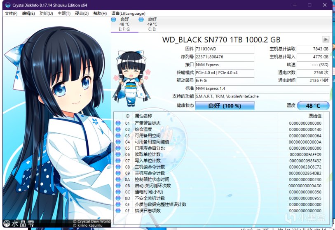Click the supported features field S.M.A.R.T., TRIM
The image size is (335, 230).
click(x=262, y=96)
